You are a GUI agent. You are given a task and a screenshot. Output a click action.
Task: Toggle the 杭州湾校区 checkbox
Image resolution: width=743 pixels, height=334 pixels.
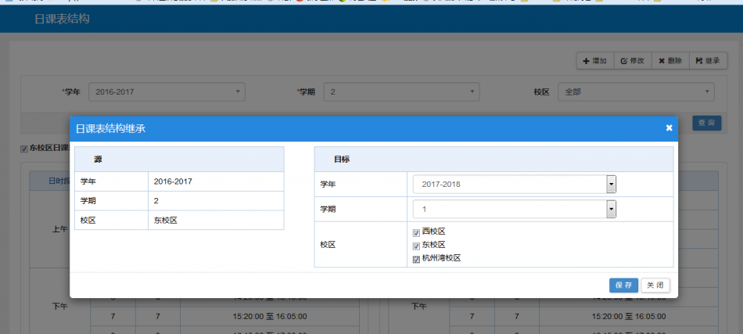pyautogui.click(x=416, y=258)
